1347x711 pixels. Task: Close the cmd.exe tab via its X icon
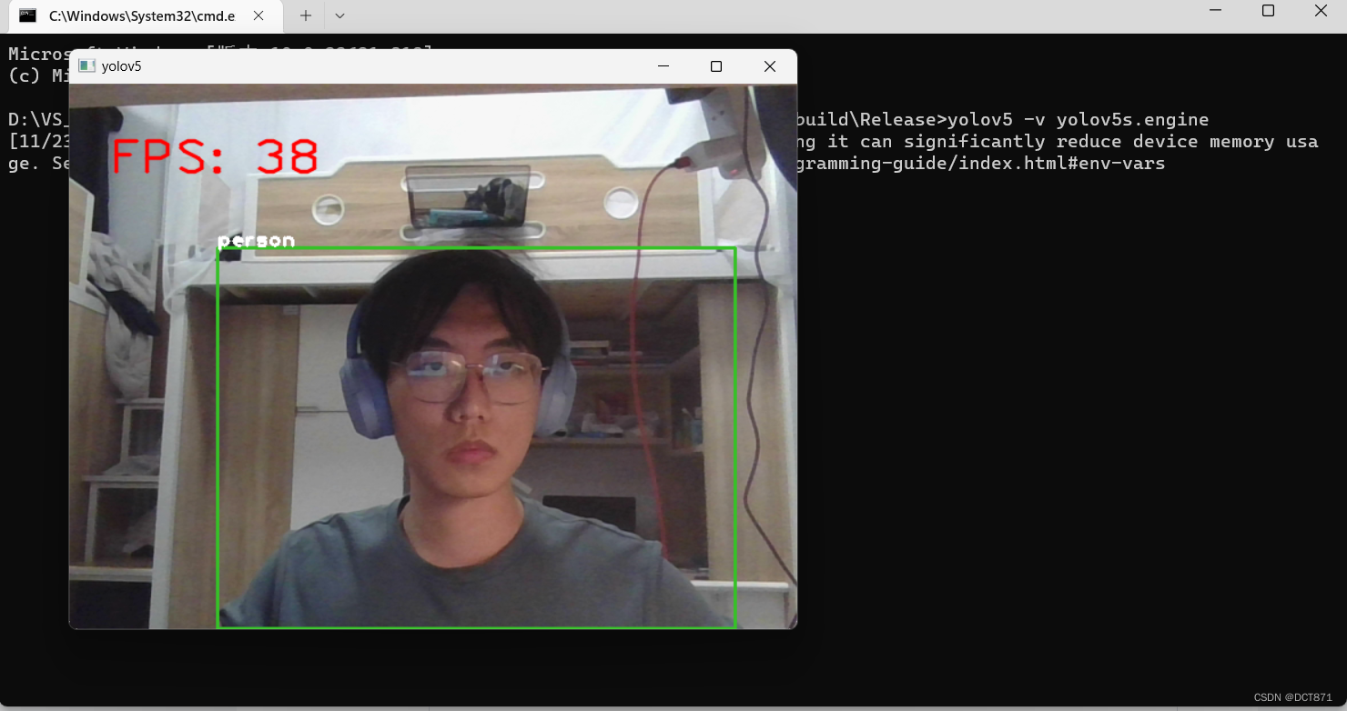click(257, 15)
